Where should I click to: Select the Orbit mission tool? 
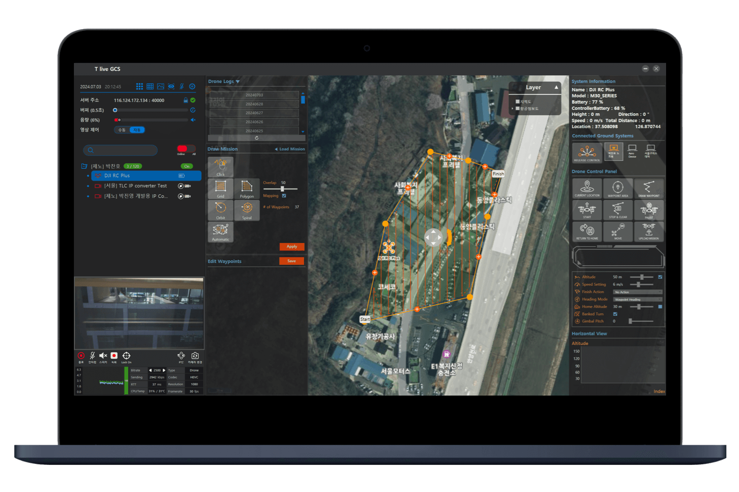coord(221,211)
